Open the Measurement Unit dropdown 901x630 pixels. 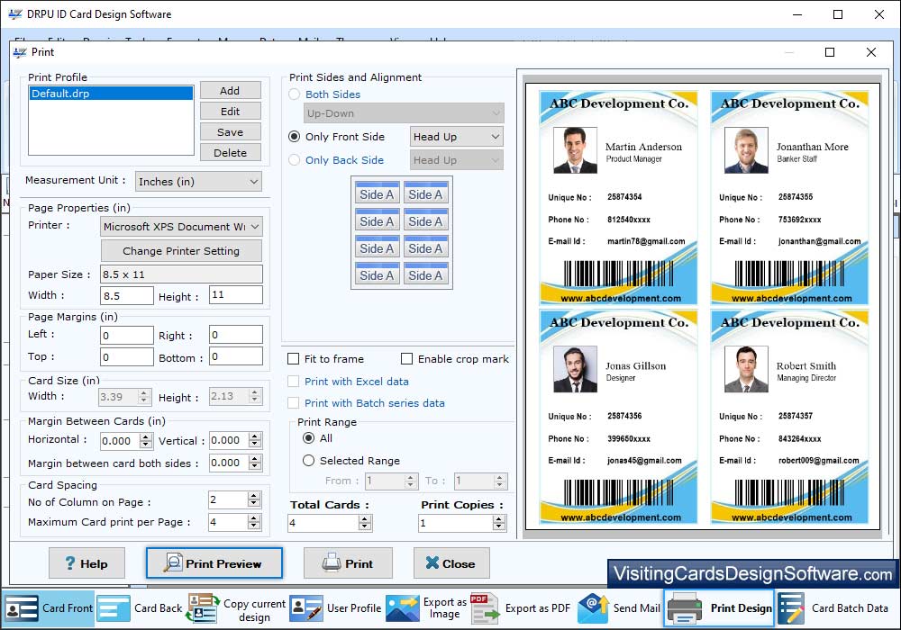pyautogui.click(x=198, y=181)
